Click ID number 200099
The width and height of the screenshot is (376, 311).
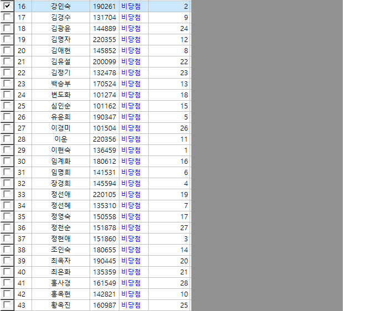105,61
